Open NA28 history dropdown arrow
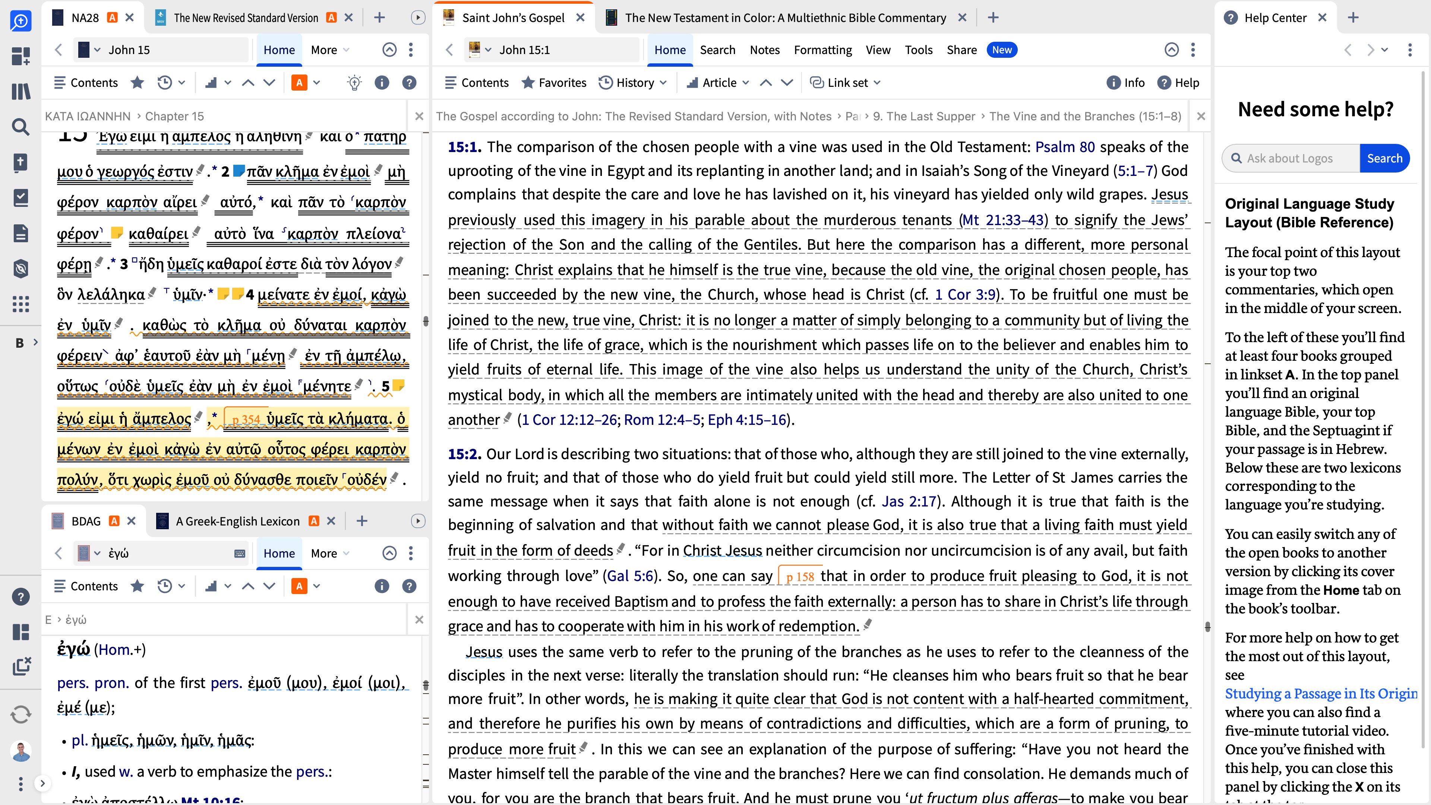 [181, 83]
